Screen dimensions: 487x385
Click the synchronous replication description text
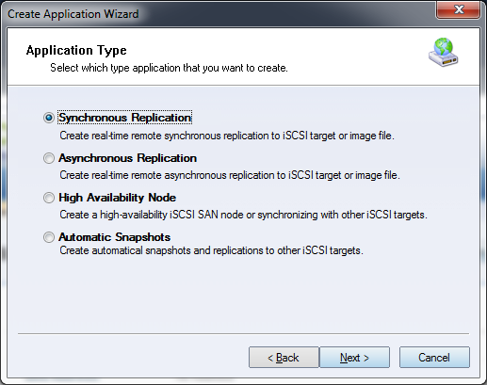(x=227, y=136)
